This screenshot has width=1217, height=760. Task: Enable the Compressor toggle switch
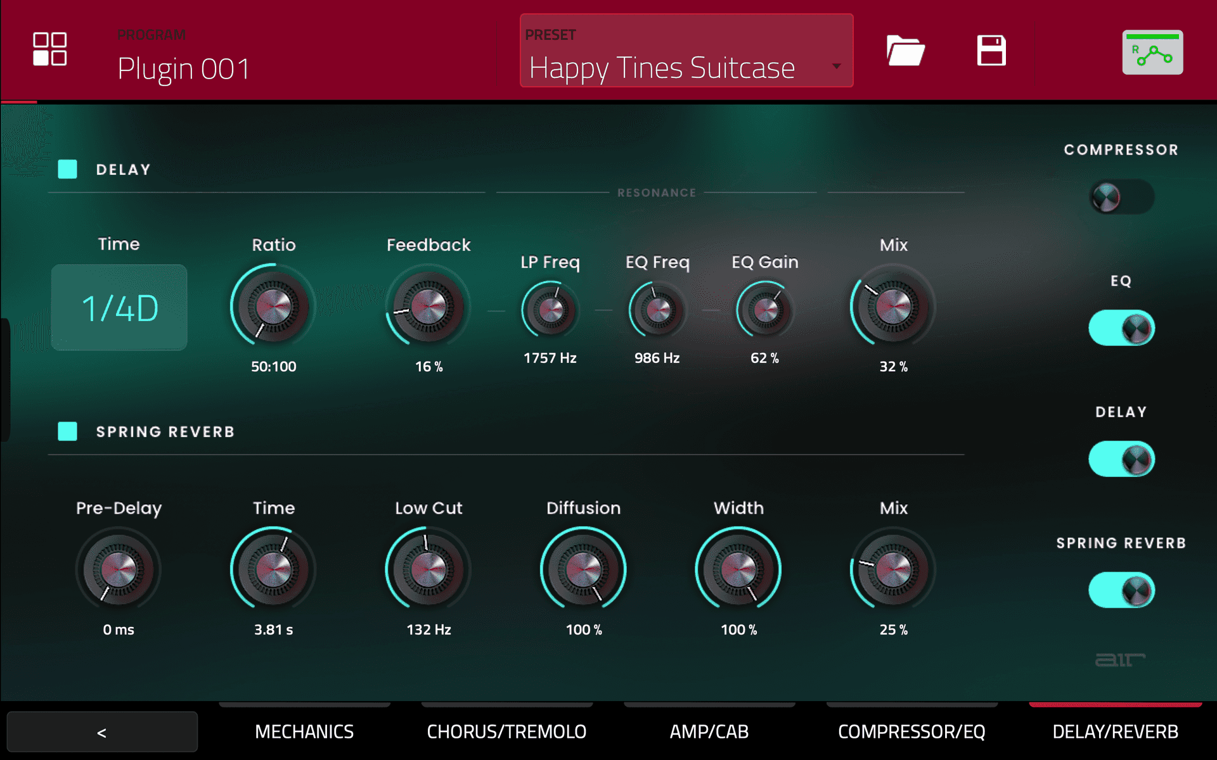click(1121, 197)
